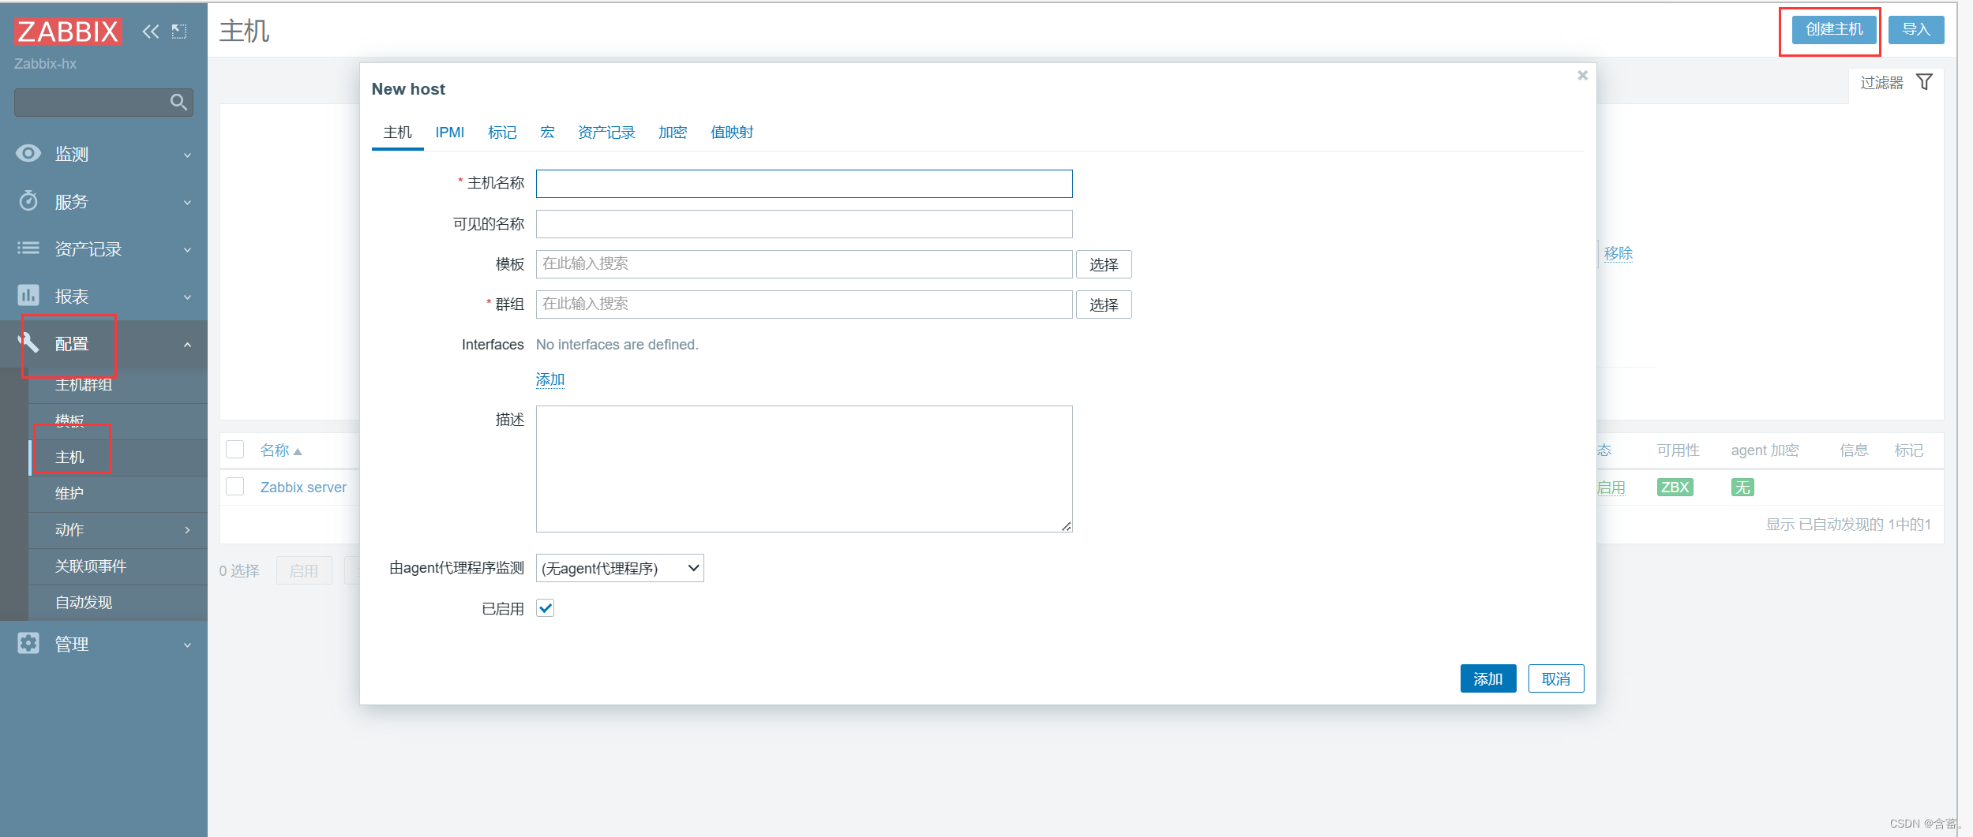Switch to the IPMI tab

click(449, 132)
